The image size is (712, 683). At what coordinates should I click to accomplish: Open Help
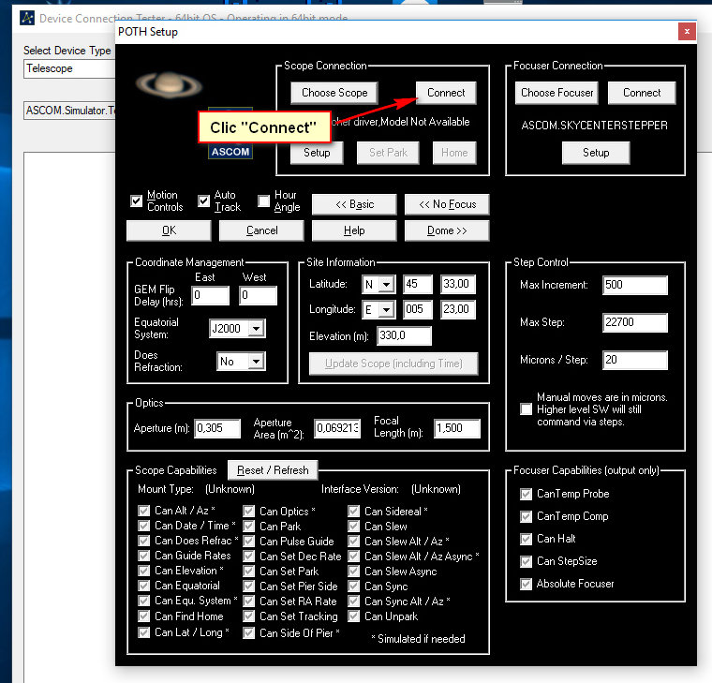pos(354,230)
